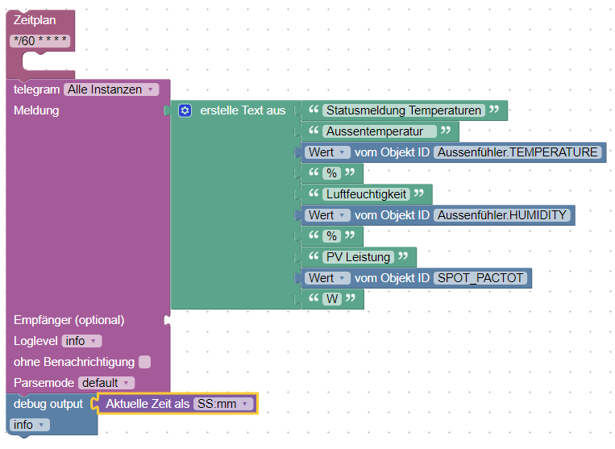This screenshot has width=615, height=449.
Task: Click the Loglevel label
Action: coord(35,341)
